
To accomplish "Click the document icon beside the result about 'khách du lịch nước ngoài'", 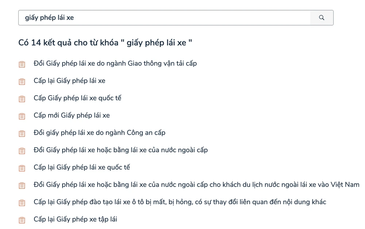I will (22, 185).
